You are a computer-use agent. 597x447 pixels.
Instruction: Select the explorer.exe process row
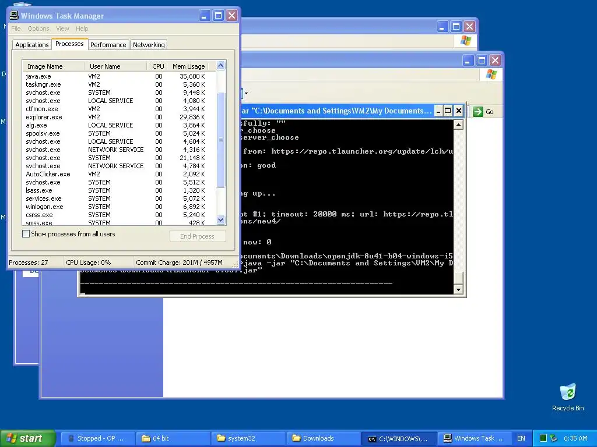click(119, 117)
